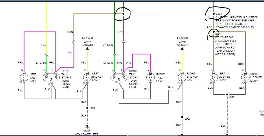Click the LEFT LICENSE LAMP label text
The width and height of the screenshot is (264, 136).
(x=224, y=77)
